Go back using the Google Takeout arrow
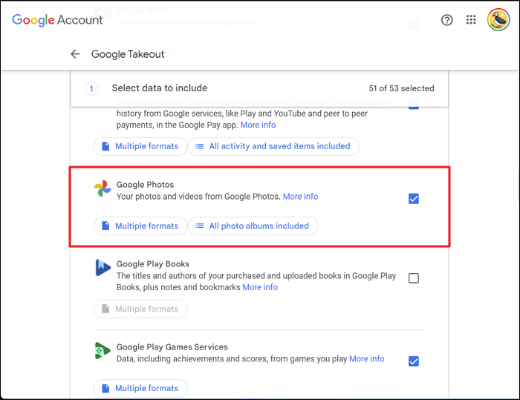Screen dimensions: 520x400 75,54
